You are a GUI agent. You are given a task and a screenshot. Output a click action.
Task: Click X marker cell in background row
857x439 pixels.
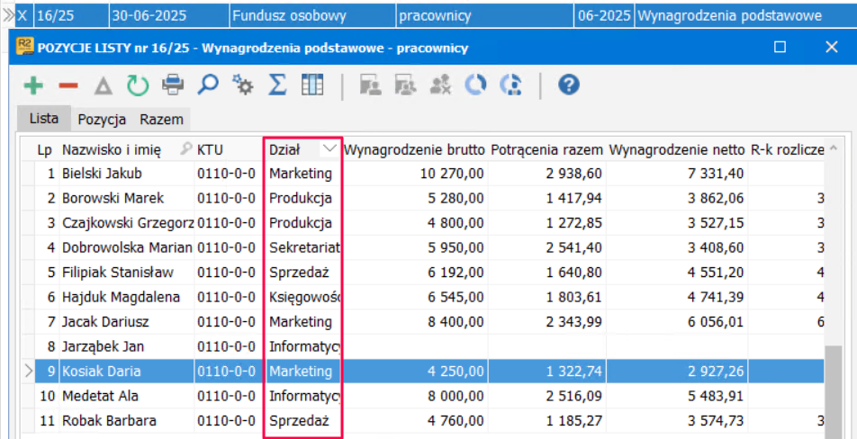pos(23,16)
